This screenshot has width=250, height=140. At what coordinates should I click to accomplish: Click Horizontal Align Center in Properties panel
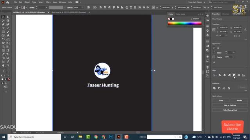coord(225,75)
